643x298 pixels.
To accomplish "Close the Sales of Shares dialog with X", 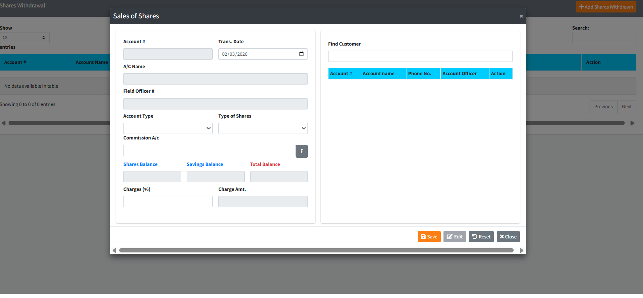I will tap(521, 16).
